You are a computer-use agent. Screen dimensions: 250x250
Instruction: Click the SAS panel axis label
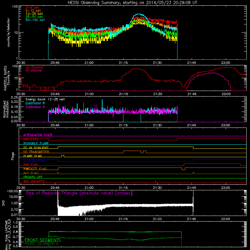[3, 203]
